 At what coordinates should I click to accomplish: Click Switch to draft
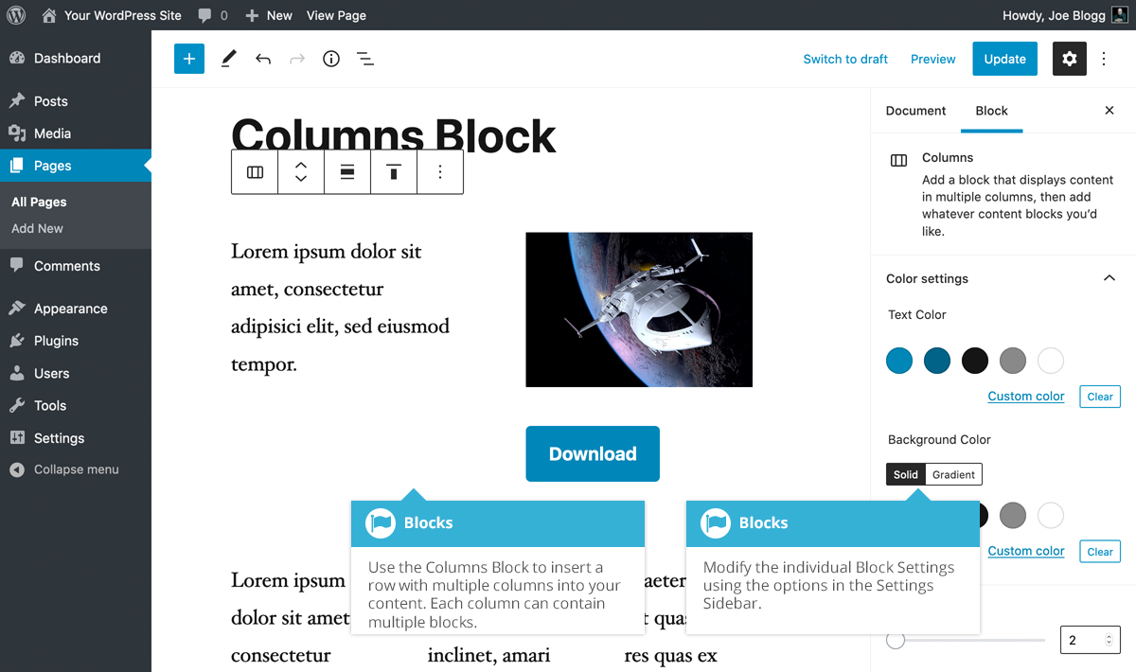[845, 59]
